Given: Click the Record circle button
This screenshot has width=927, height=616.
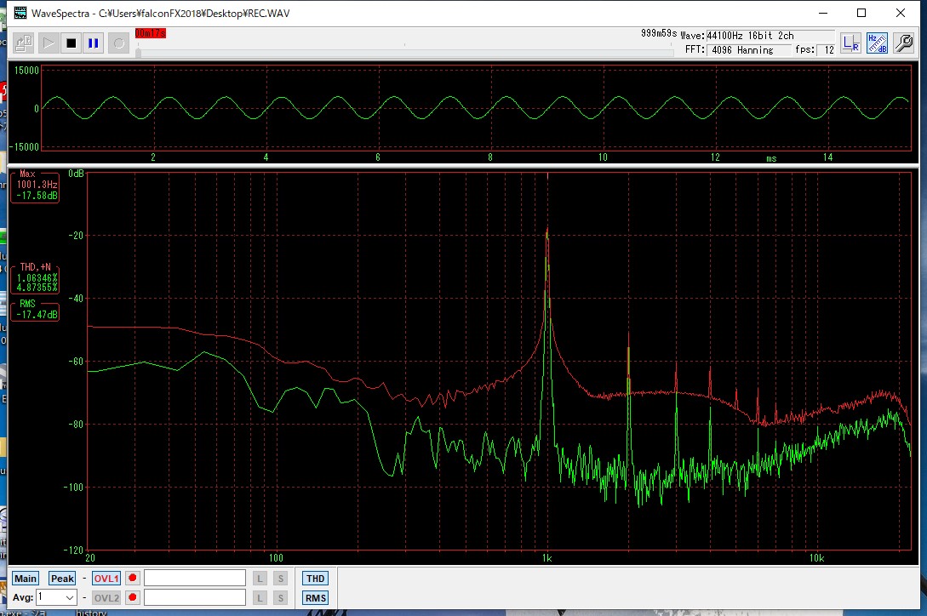Looking at the screenshot, I should (x=118, y=43).
